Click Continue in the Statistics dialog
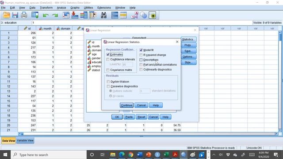 tap(126, 105)
